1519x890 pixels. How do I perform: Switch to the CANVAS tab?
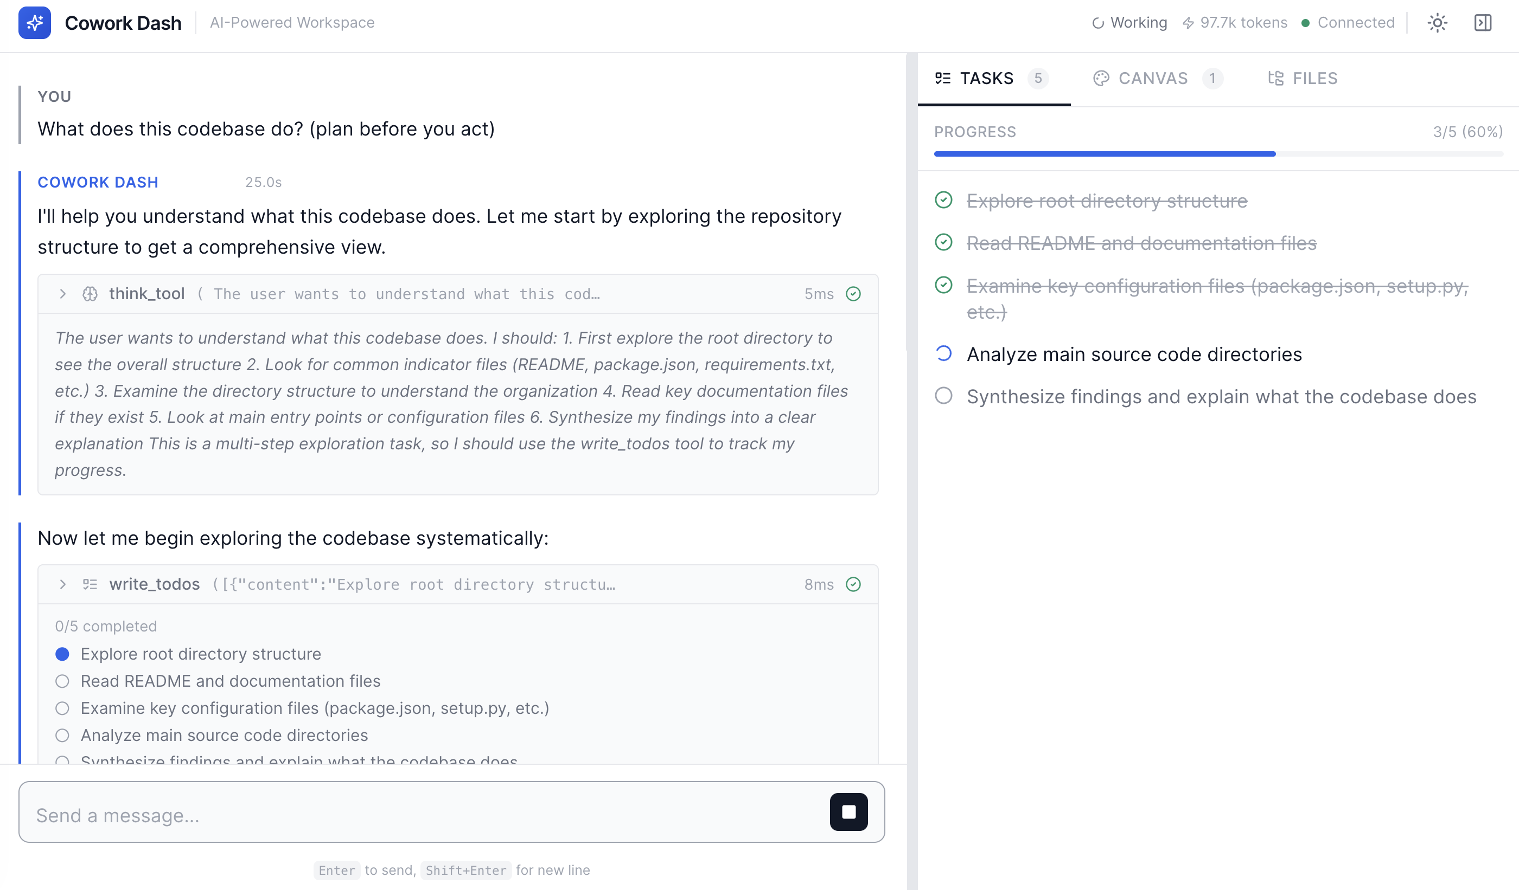[x=1152, y=78]
